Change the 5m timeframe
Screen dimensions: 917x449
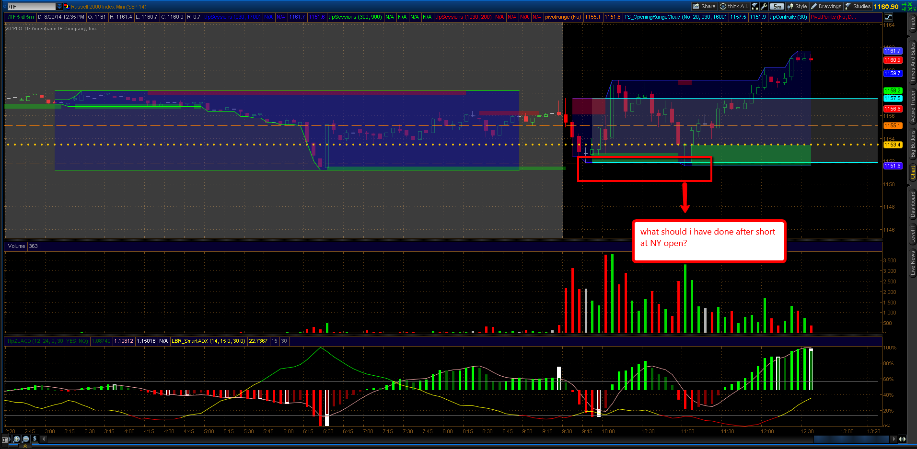778,6
